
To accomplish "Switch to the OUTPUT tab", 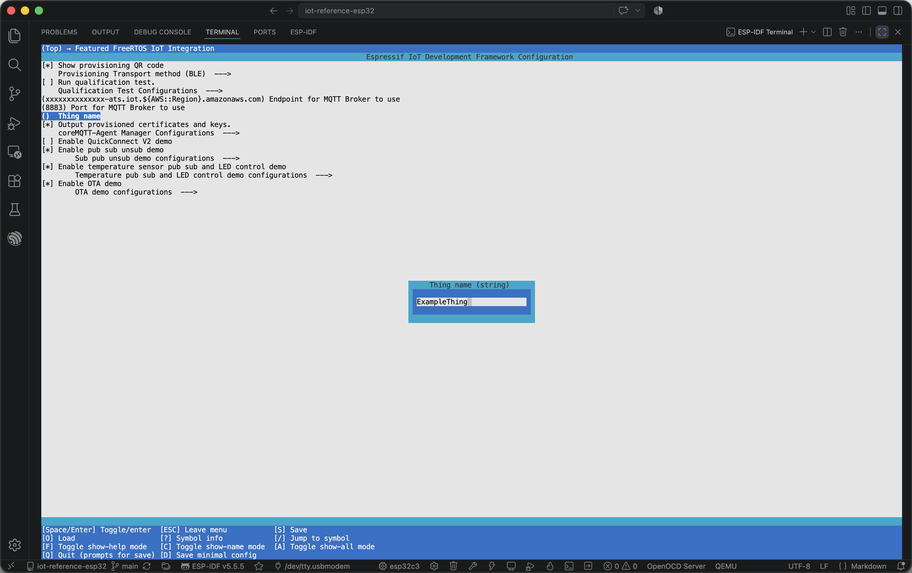I will [x=105, y=32].
